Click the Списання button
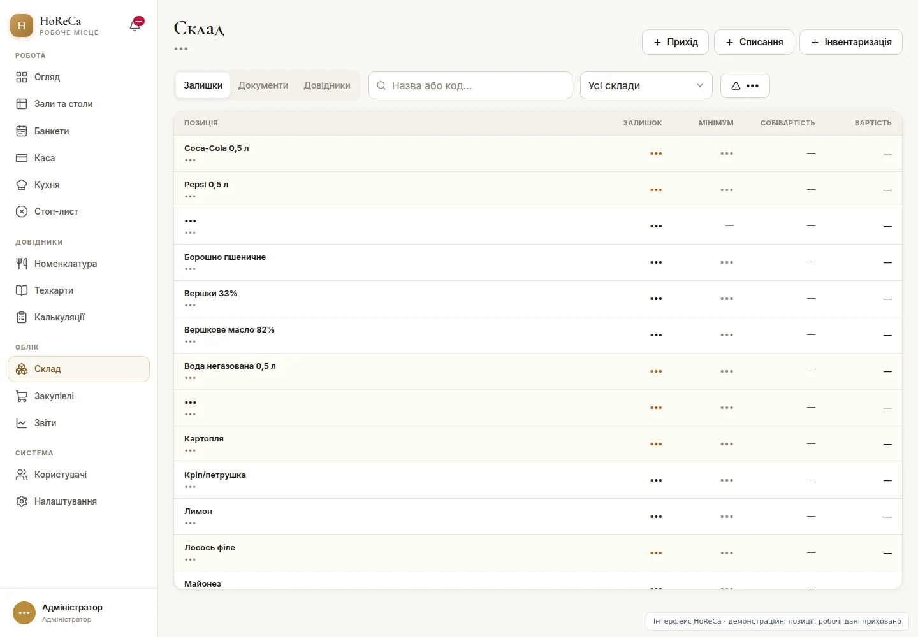 coord(754,42)
